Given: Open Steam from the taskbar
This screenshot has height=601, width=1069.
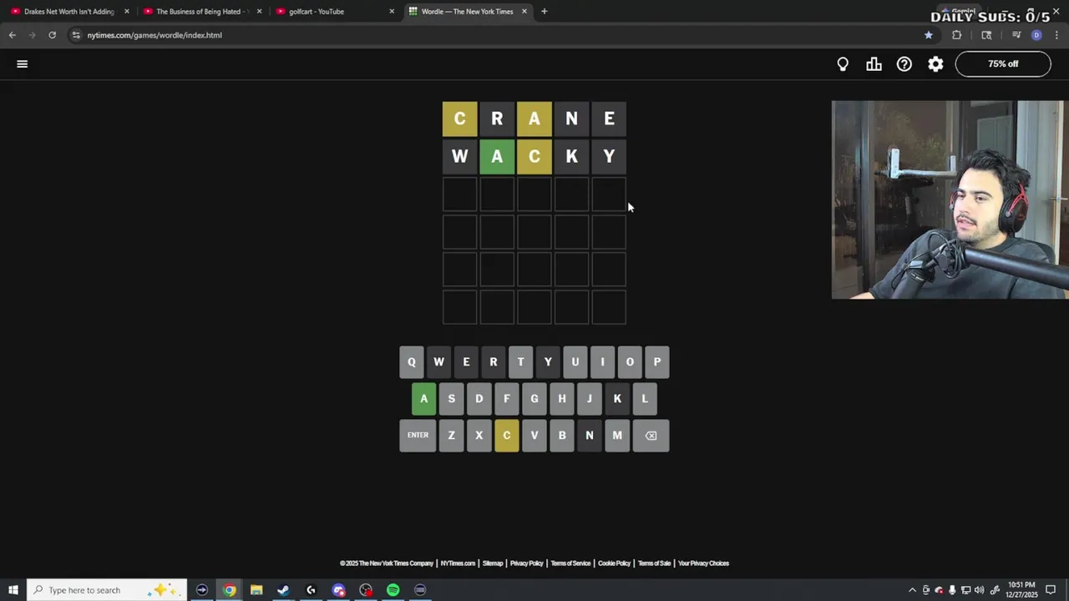Looking at the screenshot, I should coord(283,590).
